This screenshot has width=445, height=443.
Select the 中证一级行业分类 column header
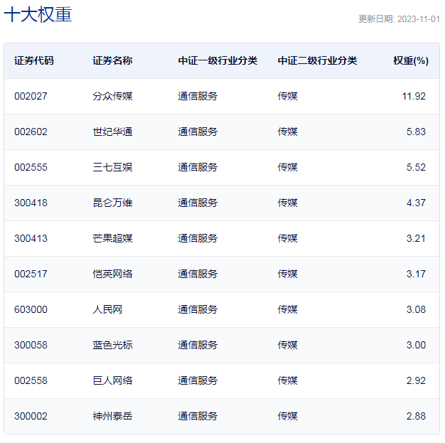[x=218, y=61]
